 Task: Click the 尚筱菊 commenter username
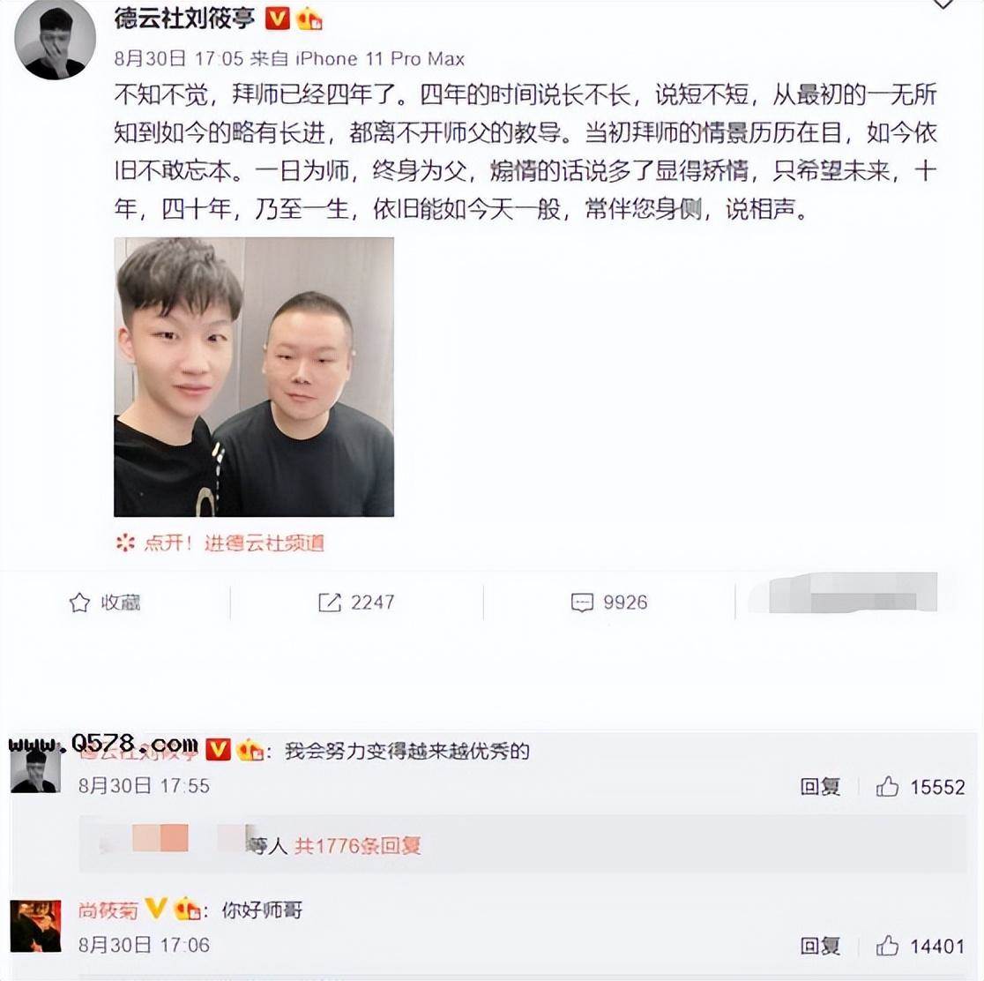pyautogui.click(x=108, y=910)
